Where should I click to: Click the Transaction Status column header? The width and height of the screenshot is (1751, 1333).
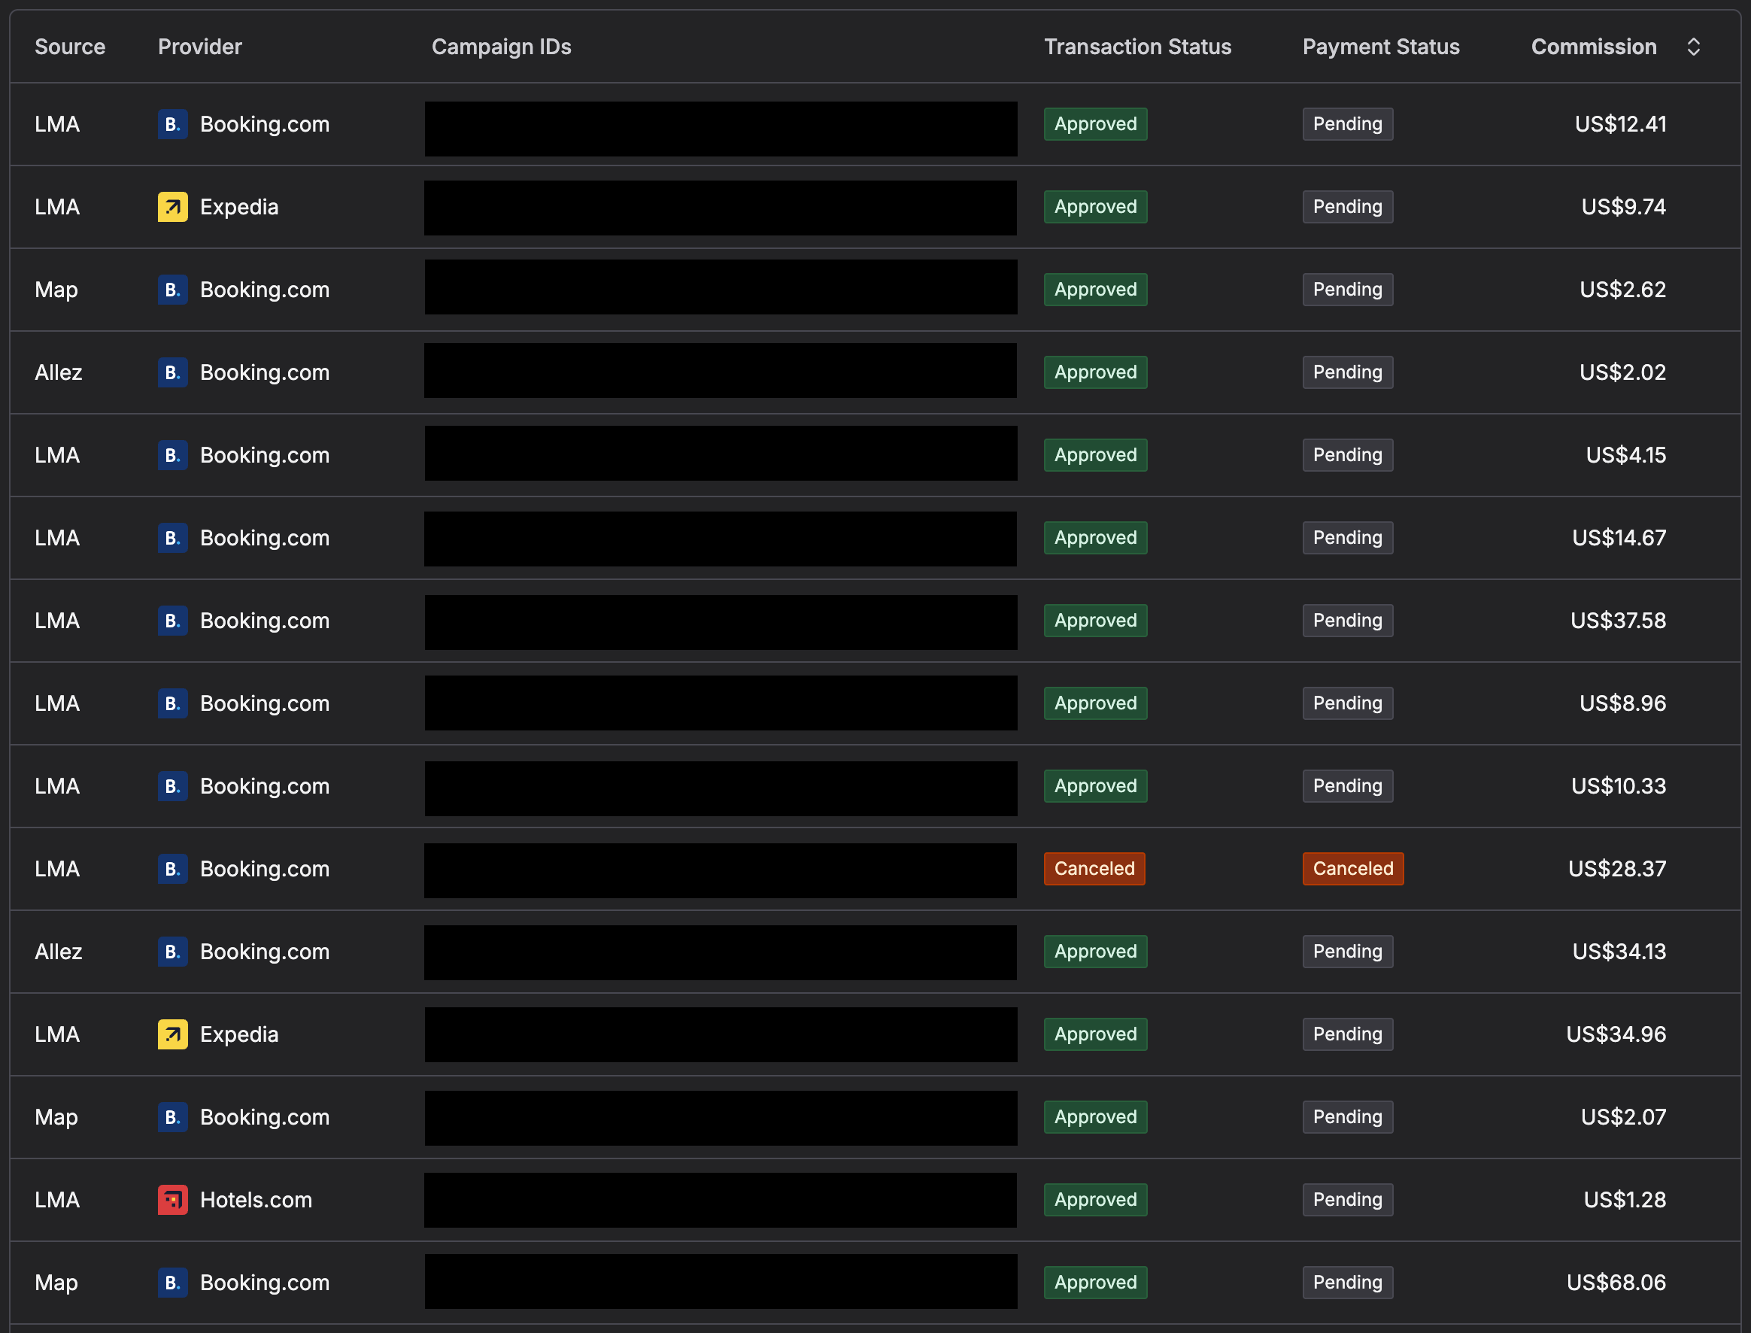[x=1137, y=47]
